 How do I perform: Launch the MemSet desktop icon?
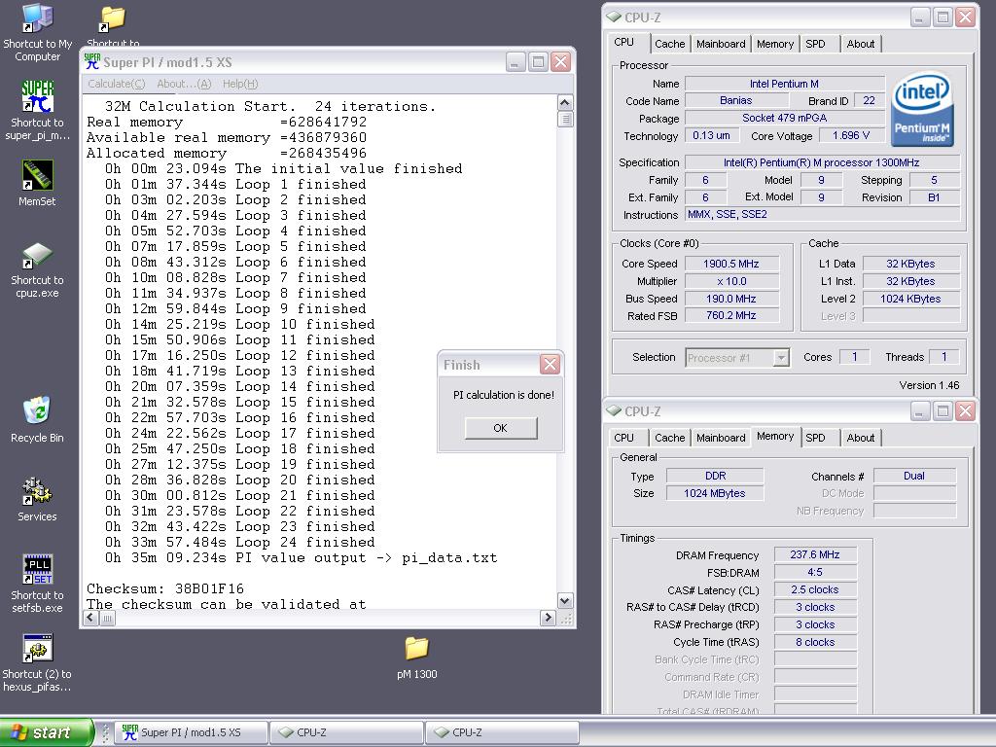point(38,175)
